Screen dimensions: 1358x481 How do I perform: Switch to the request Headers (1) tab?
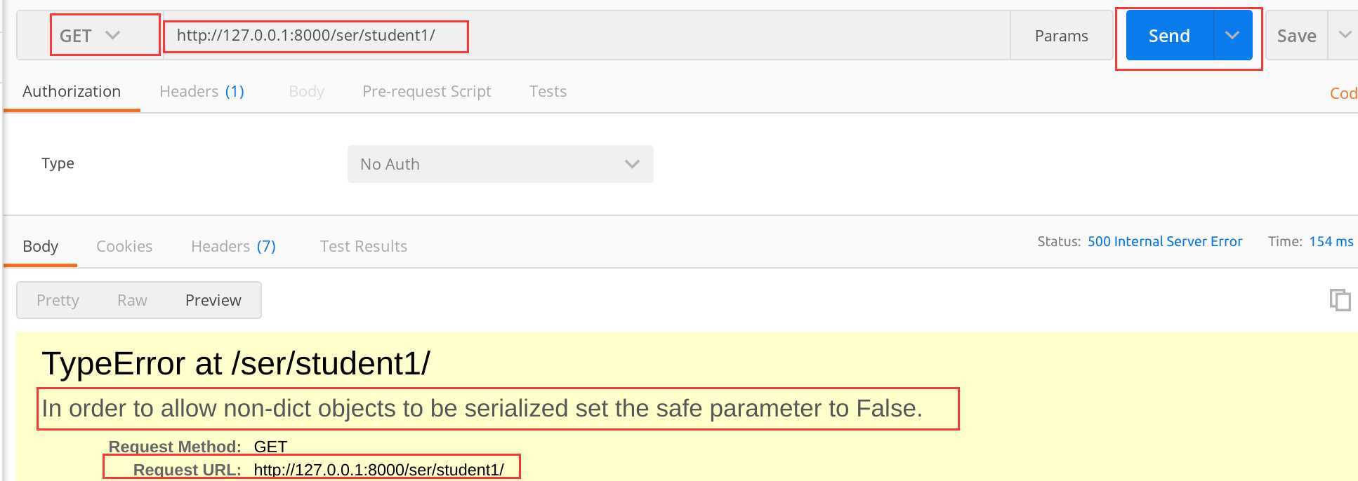[x=202, y=91]
